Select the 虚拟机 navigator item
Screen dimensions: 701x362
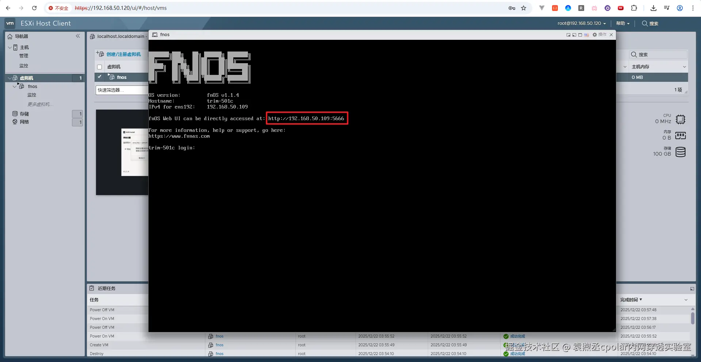point(27,78)
